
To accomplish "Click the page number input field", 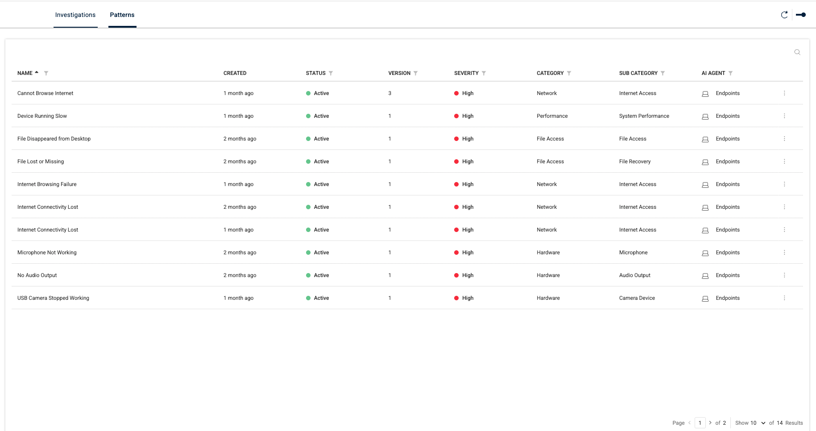I will point(700,423).
